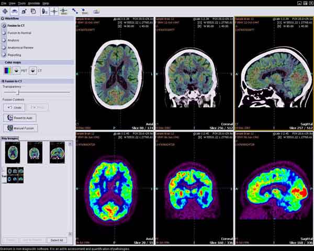Click the pan tool icon in toolbar
The image size is (314, 251).
point(5,10)
